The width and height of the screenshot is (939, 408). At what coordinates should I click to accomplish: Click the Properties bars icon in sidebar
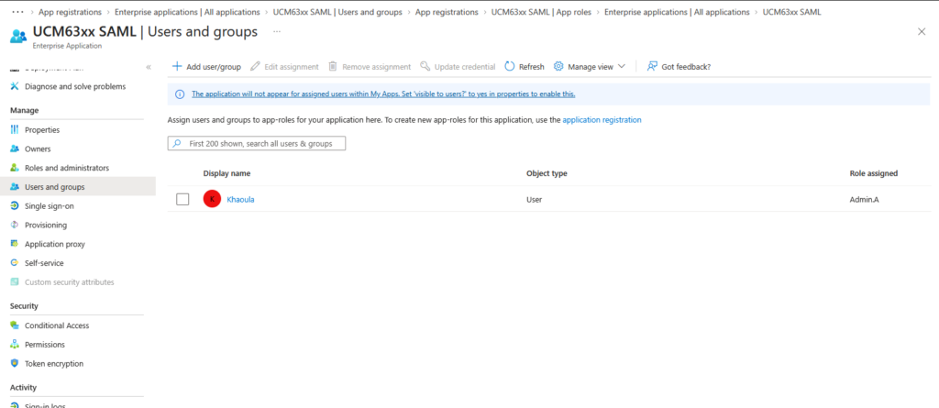tap(15, 129)
